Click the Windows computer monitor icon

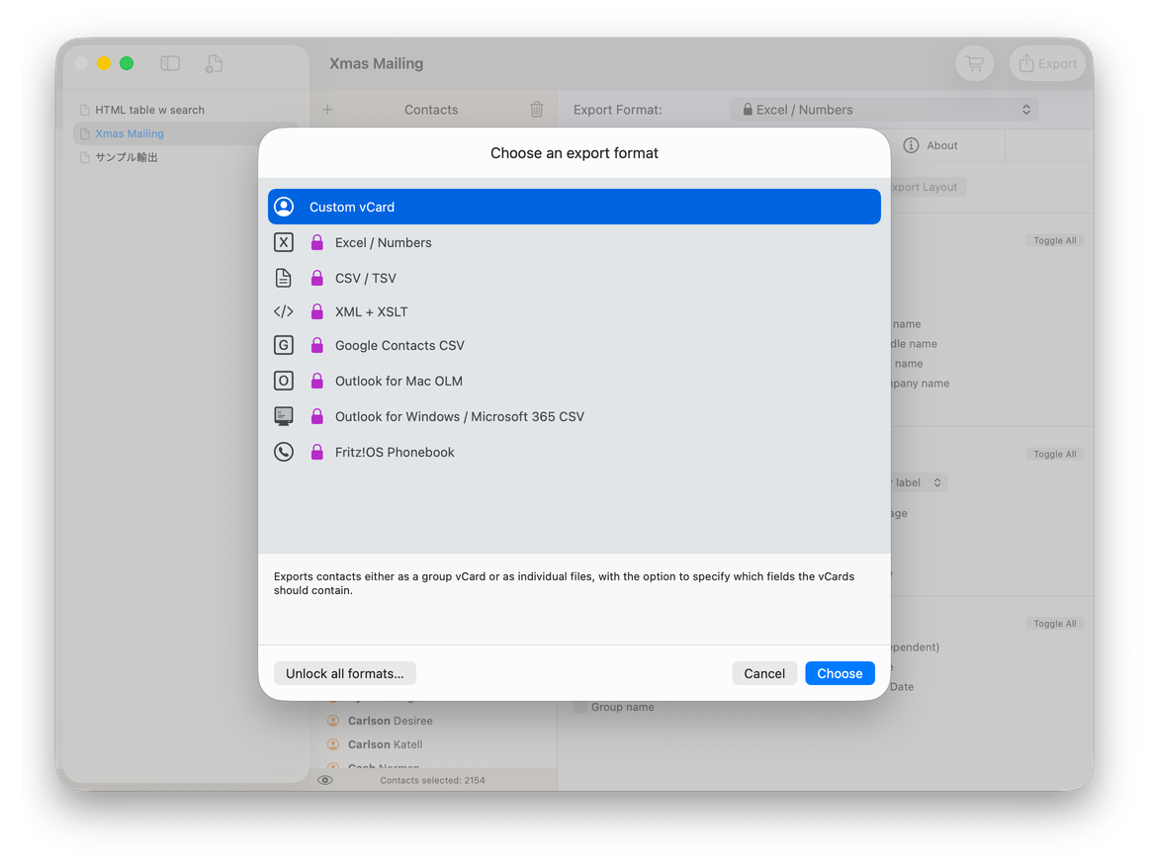point(284,416)
